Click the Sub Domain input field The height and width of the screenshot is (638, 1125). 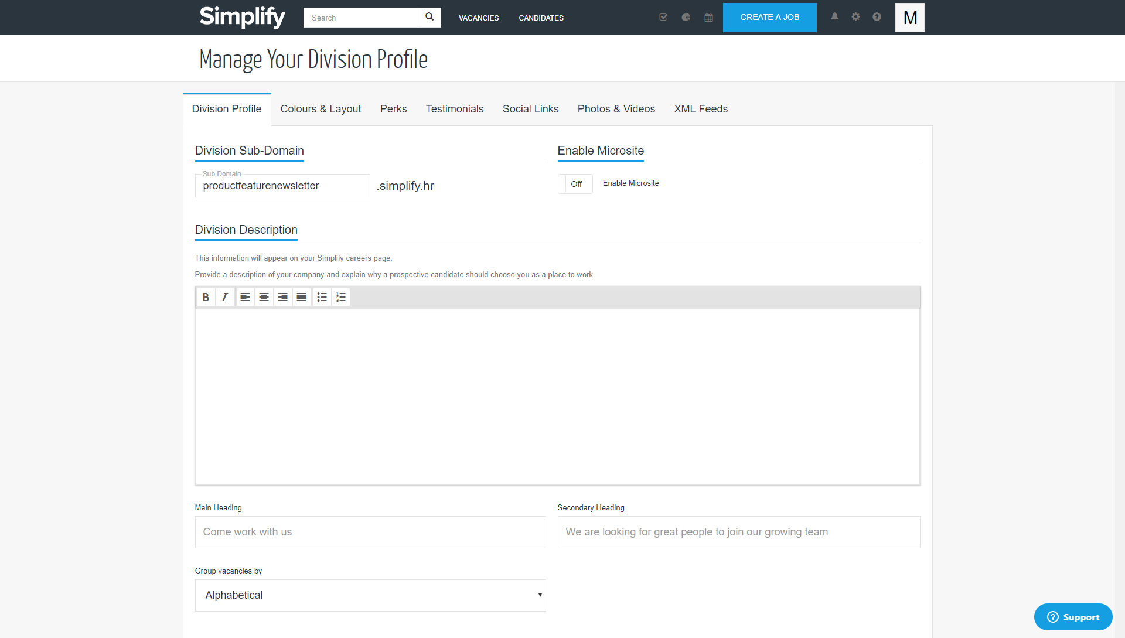[282, 186]
